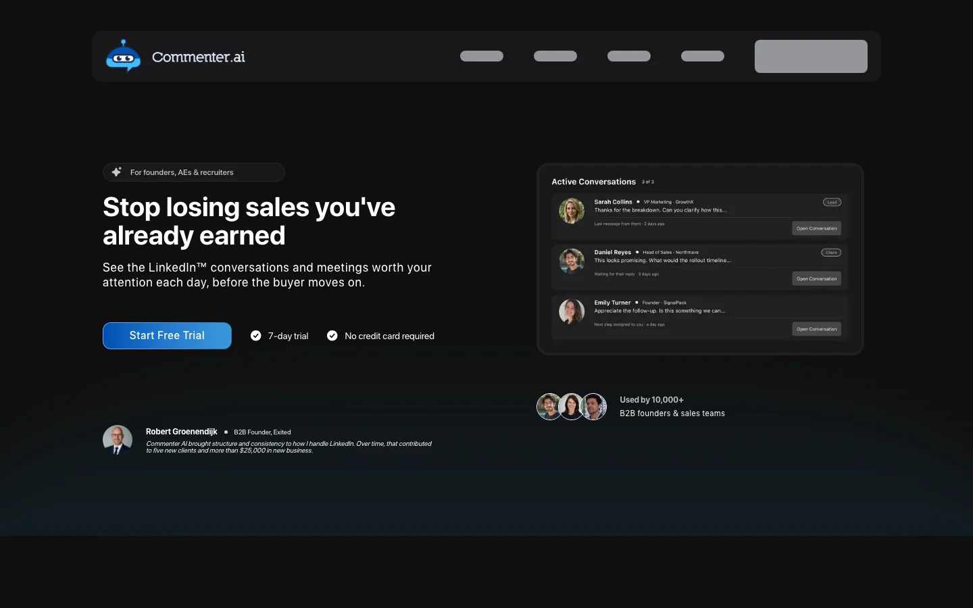Screen dimensions: 973x608
Task: Click the 'B2B founders & sales teams' text
Action: coord(672,413)
